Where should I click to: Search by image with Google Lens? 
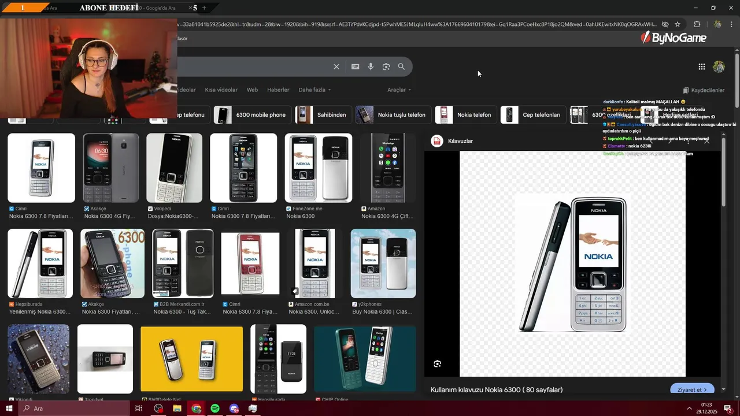point(386,66)
